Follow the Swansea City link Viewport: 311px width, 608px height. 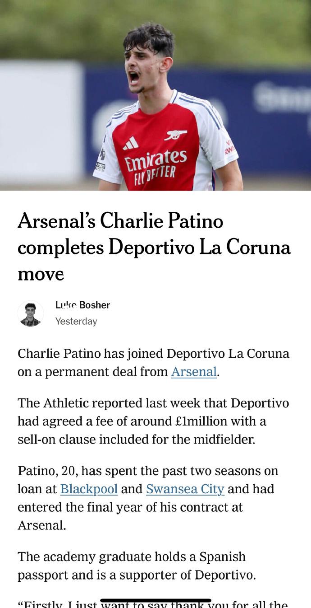click(x=185, y=489)
